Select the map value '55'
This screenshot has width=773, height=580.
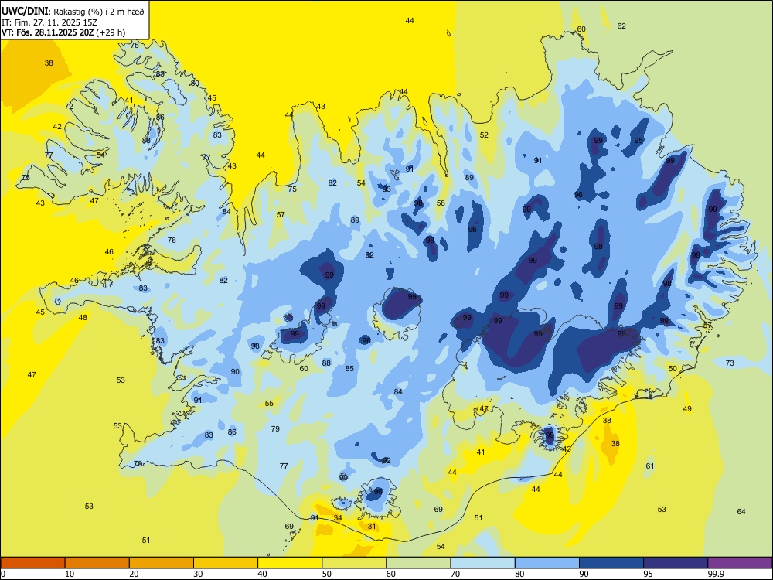[269, 403]
